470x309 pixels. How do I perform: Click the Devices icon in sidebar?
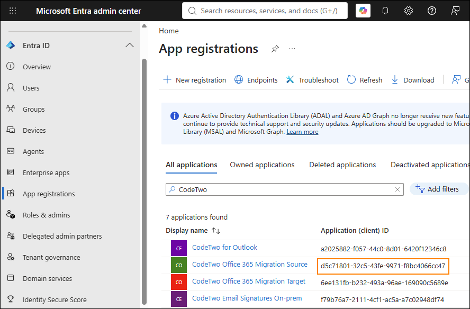coord(11,130)
